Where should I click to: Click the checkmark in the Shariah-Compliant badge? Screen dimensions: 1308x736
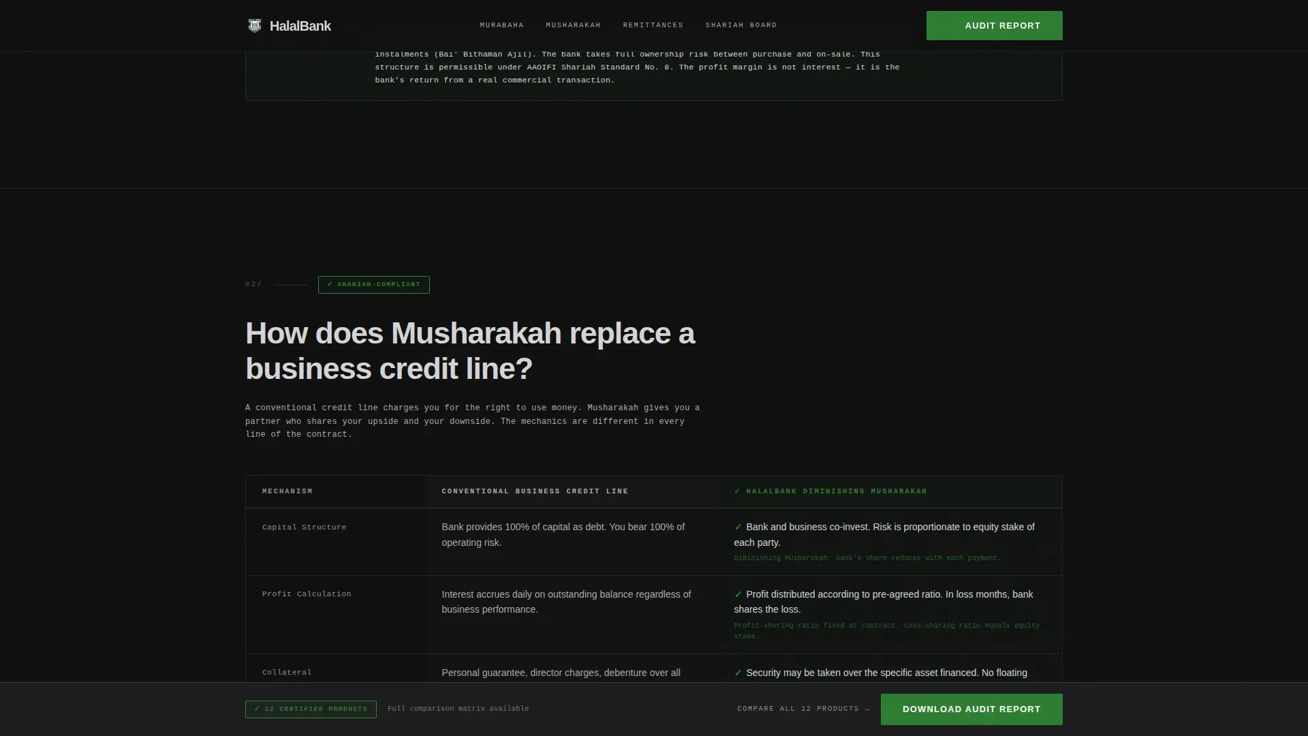pos(330,285)
